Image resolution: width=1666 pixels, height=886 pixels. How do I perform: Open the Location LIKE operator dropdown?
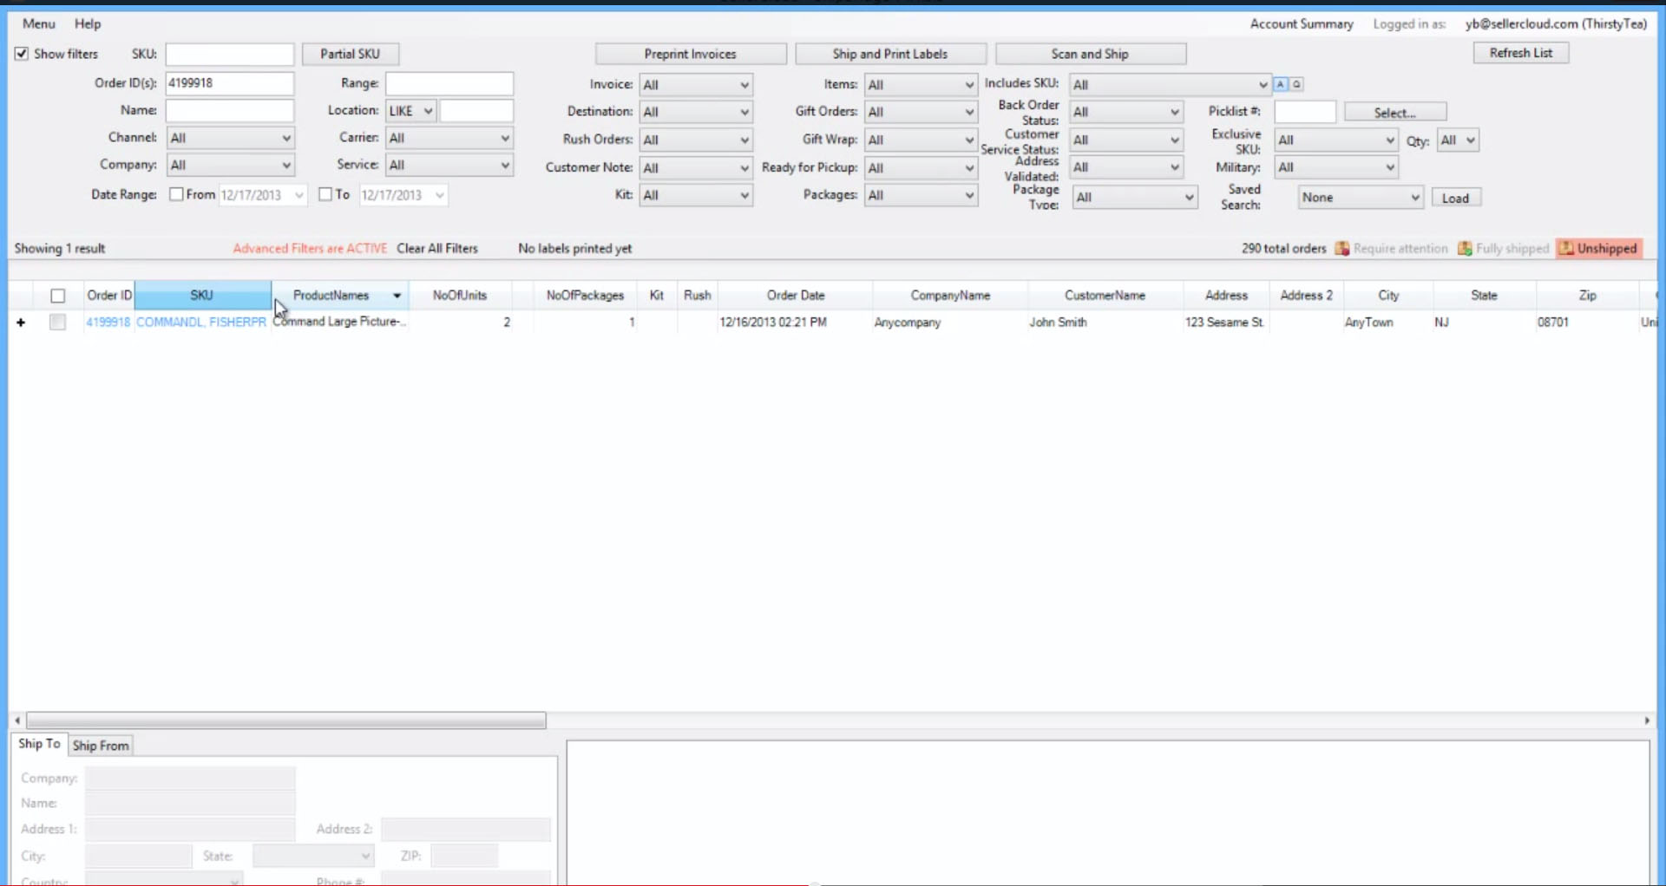point(410,111)
